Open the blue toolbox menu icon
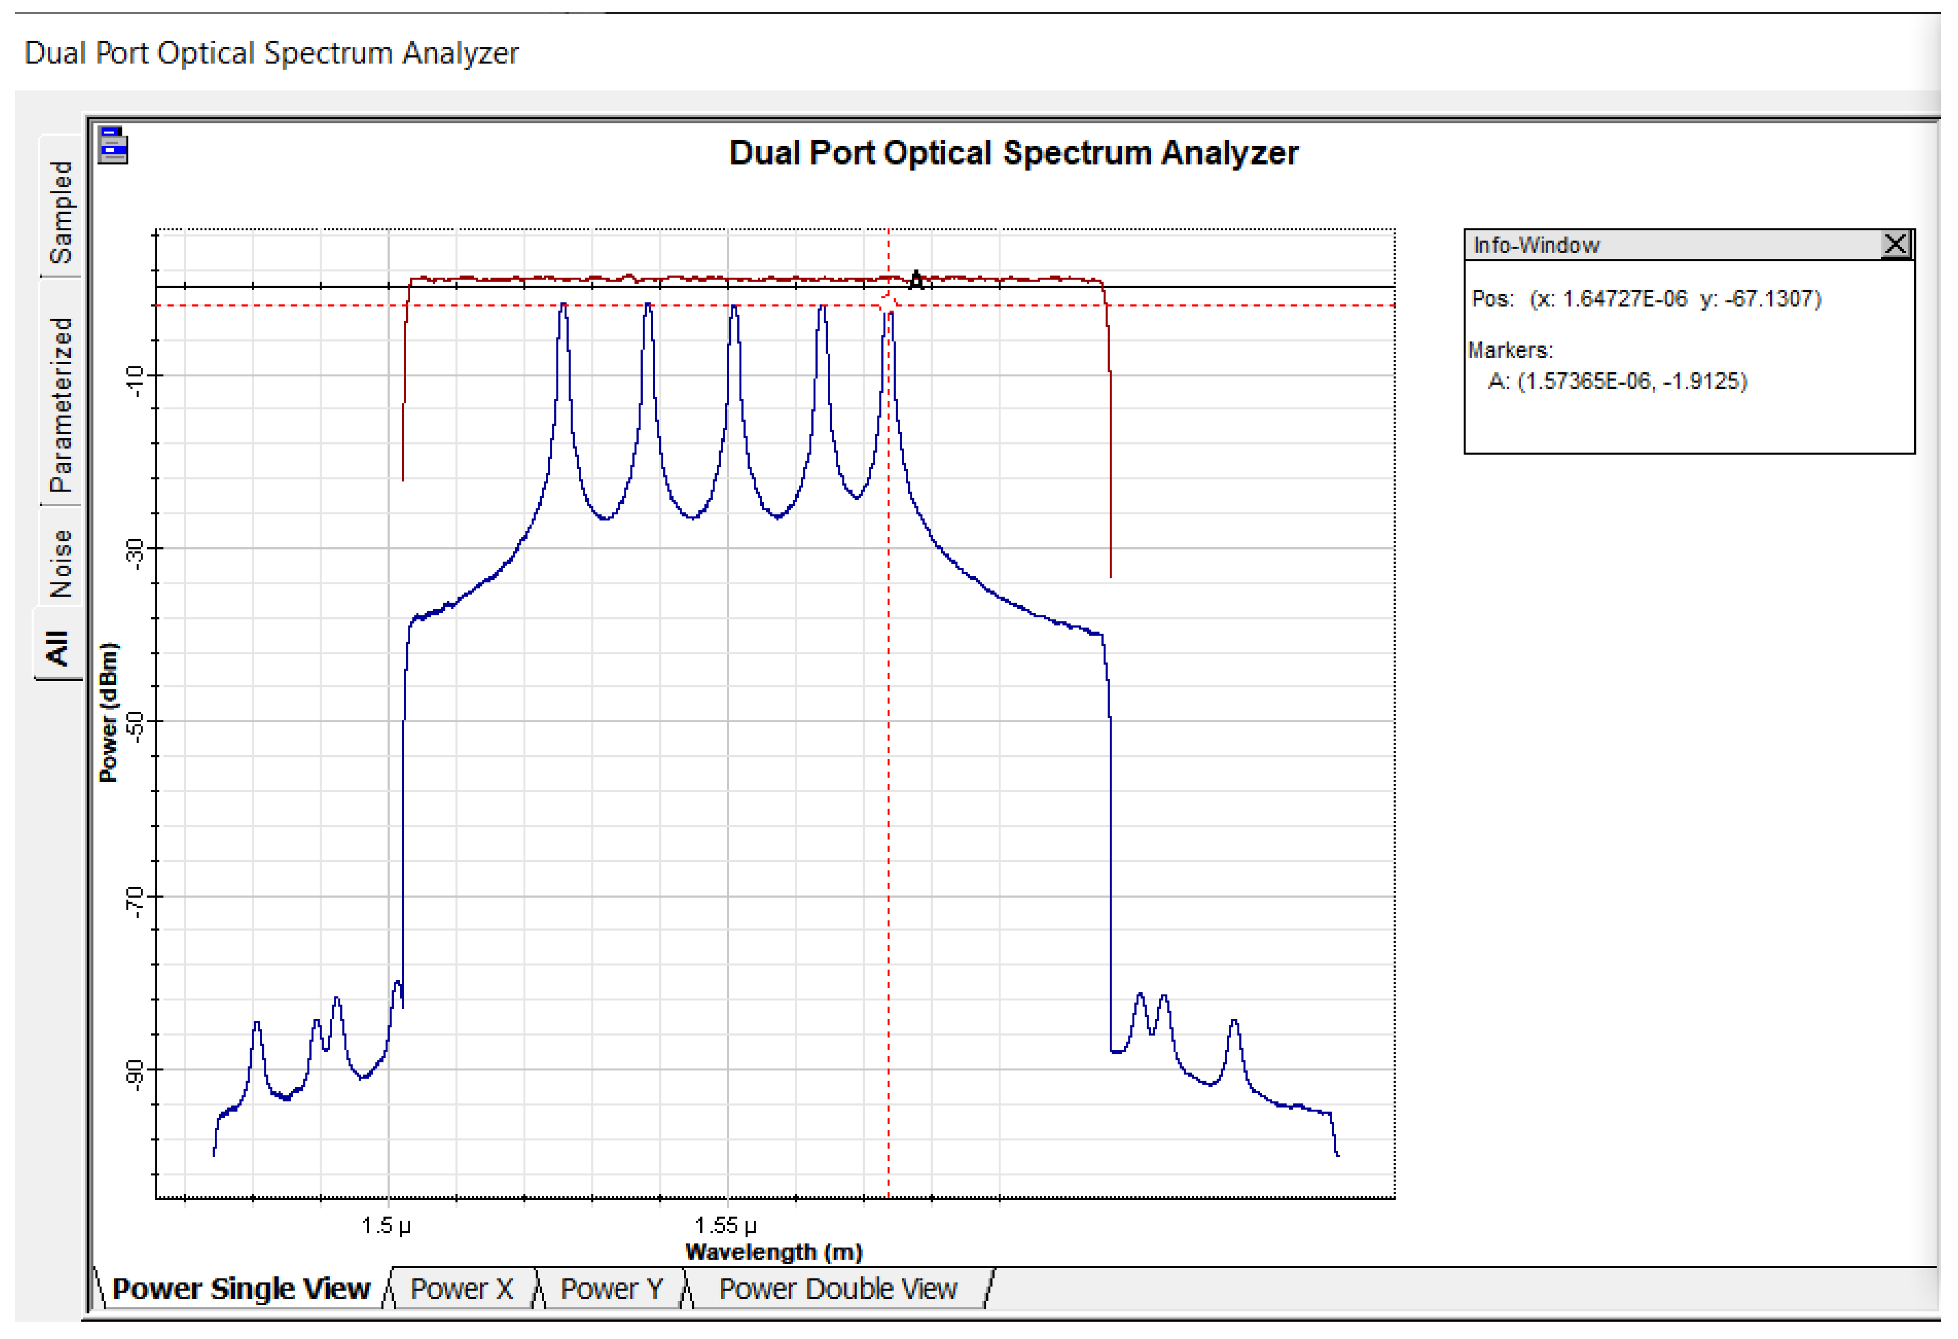Screen dimensions: 1958x1339 tap(113, 146)
